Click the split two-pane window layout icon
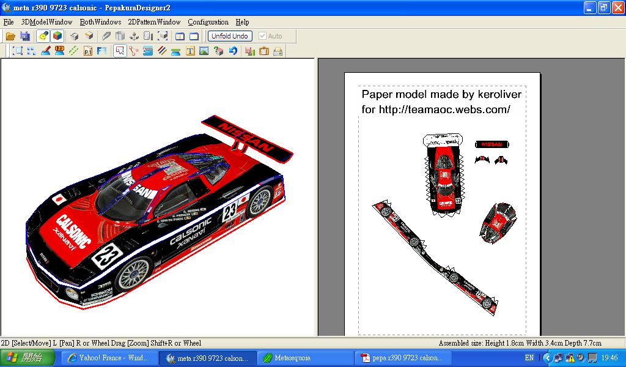The image size is (626, 367). coord(180,36)
